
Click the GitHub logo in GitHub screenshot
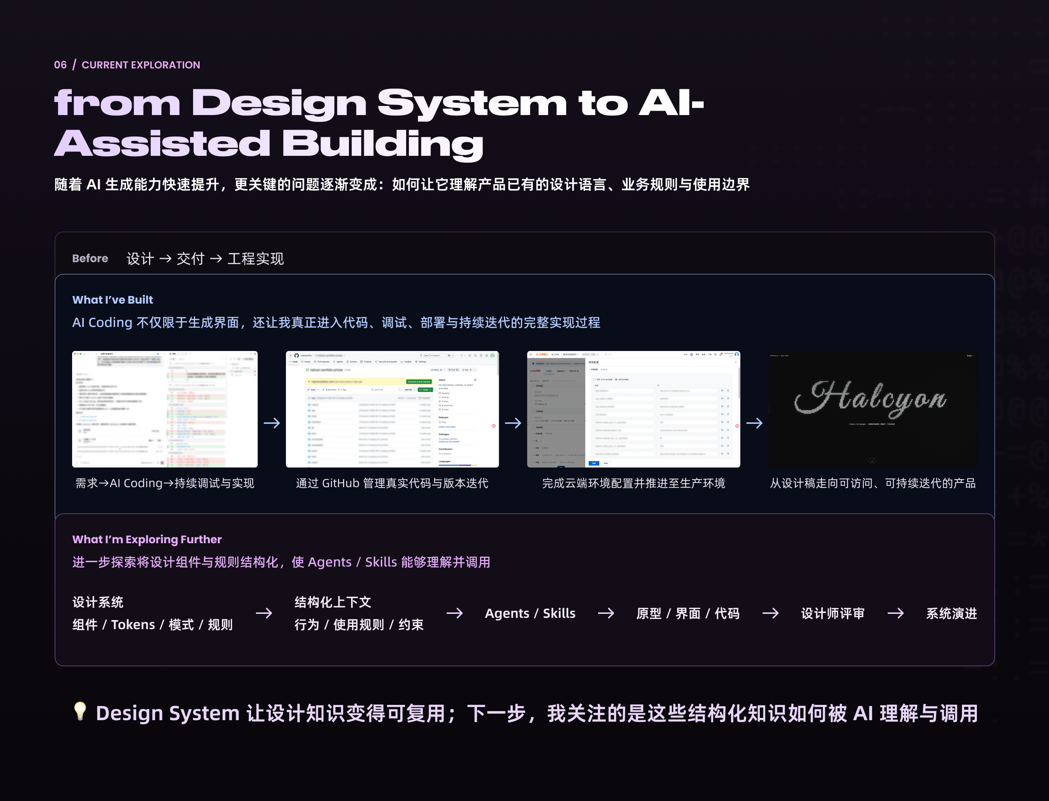297,356
